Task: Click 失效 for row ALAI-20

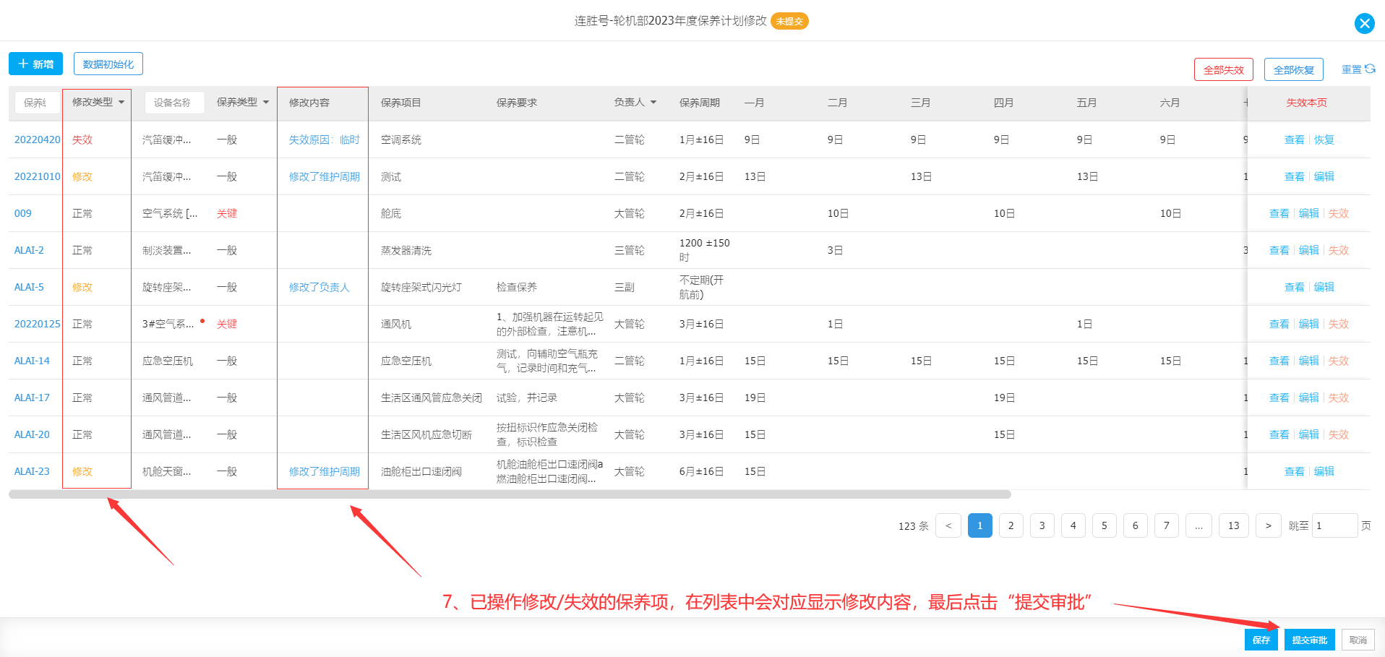Action: pos(1338,434)
